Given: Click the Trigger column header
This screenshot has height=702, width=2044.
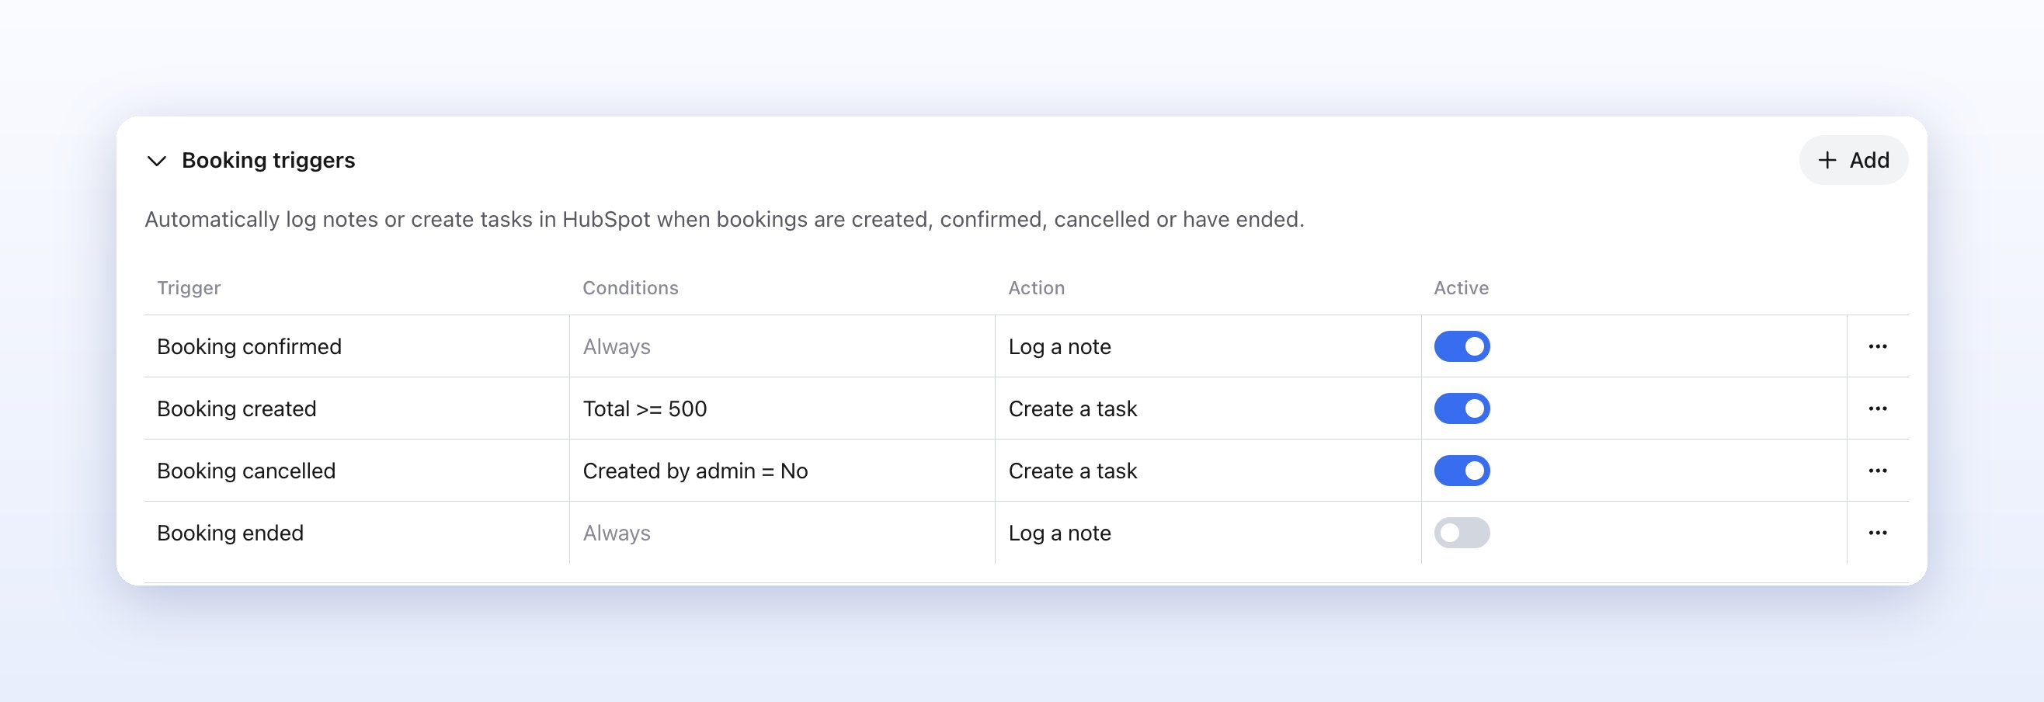Looking at the screenshot, I should (x=189, y=288).
